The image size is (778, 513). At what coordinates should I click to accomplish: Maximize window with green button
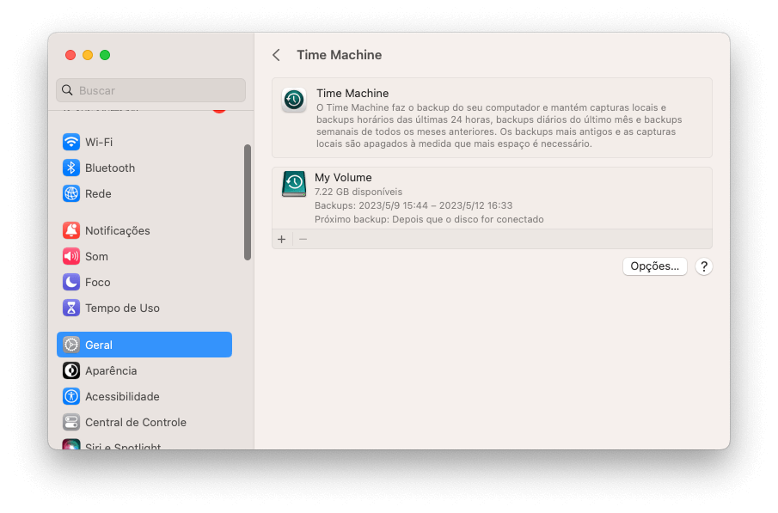105,55
